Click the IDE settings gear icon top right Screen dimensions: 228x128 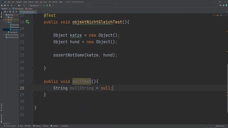(x=223, y=5)
